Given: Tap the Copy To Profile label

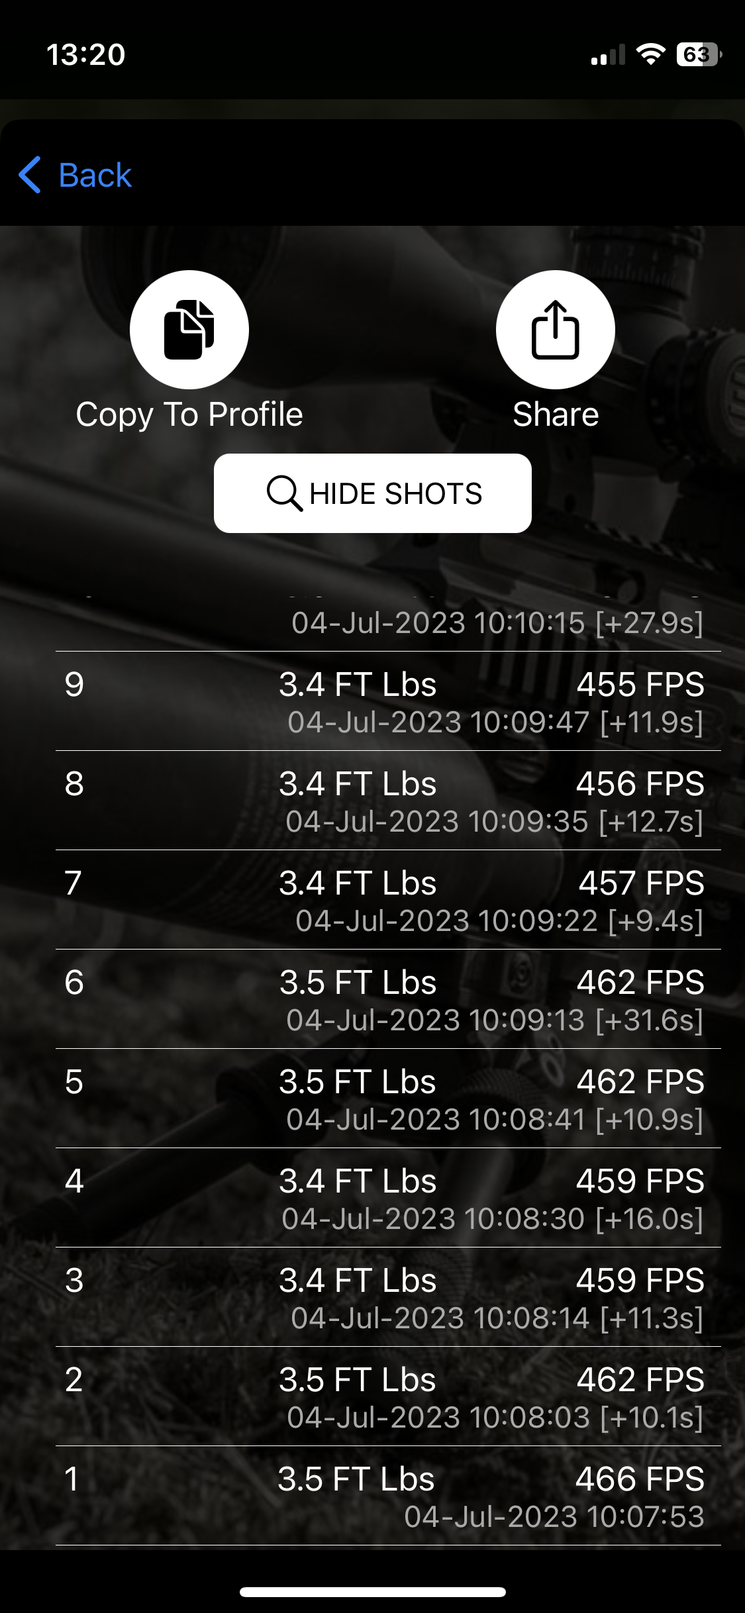Looking at the screenshot, I should 189,415.
